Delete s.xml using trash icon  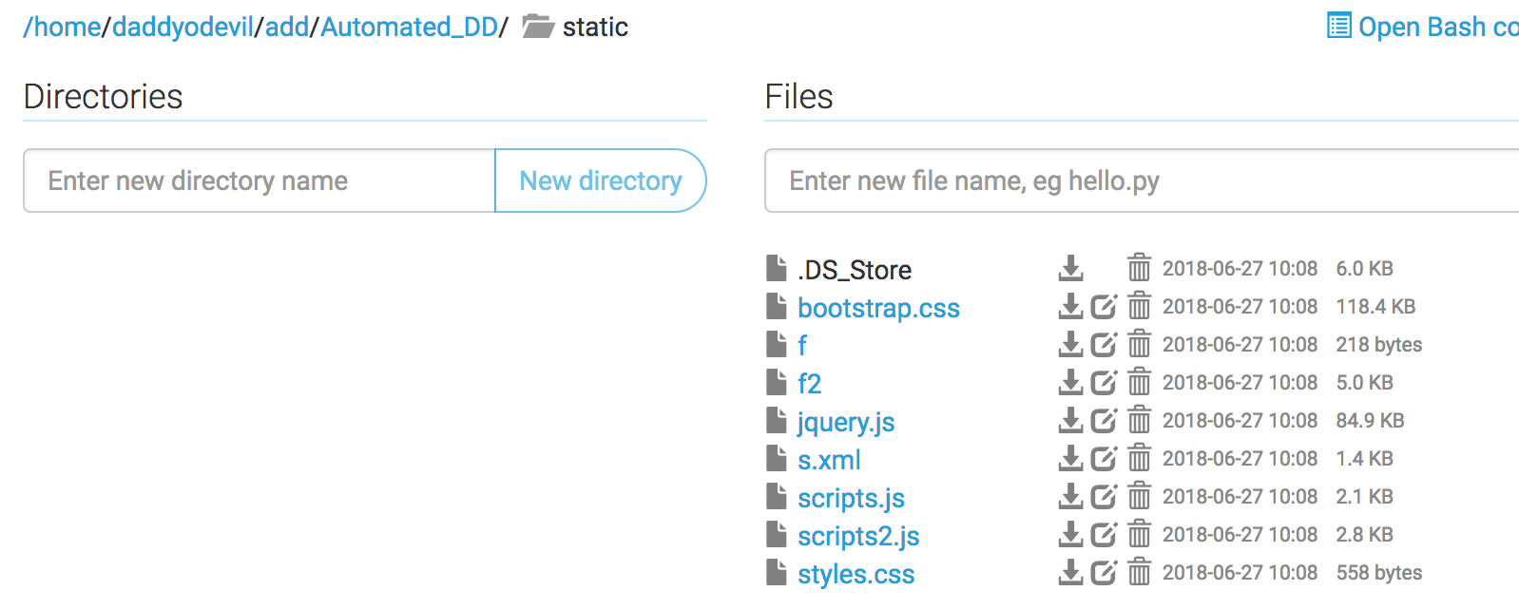pos(1139,459)
